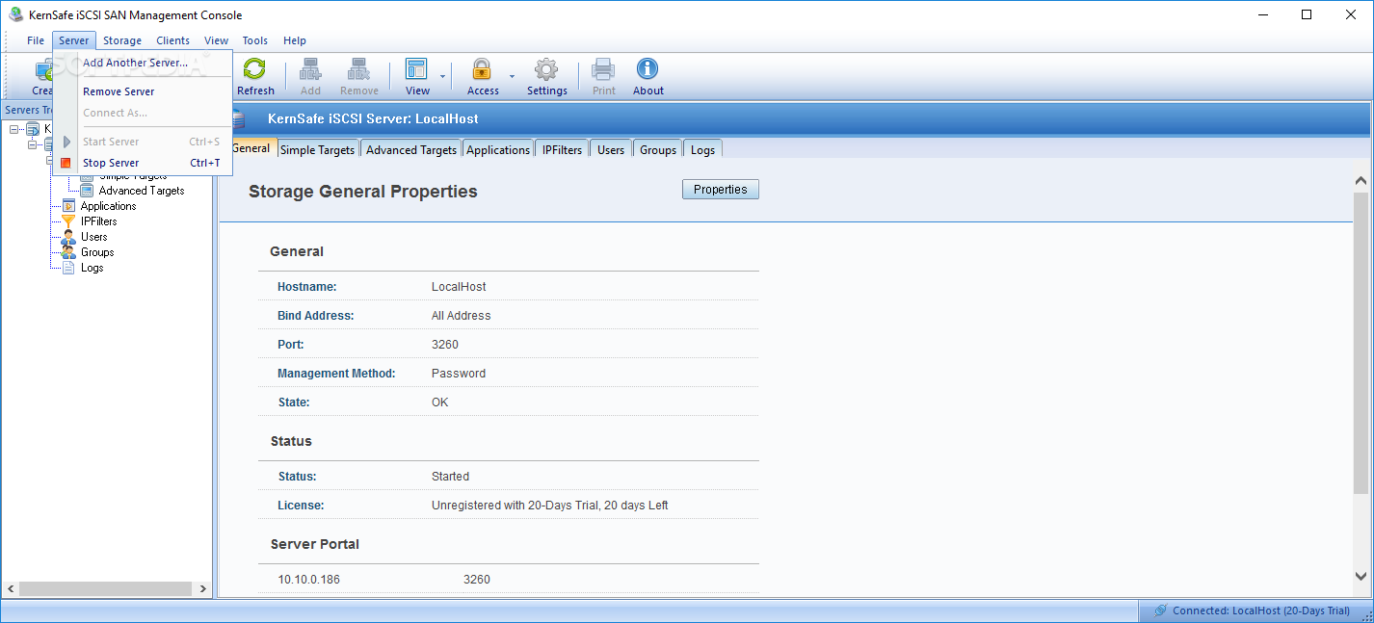
Task: Open the View toolbar icon
Action: [x=416, y=69]
